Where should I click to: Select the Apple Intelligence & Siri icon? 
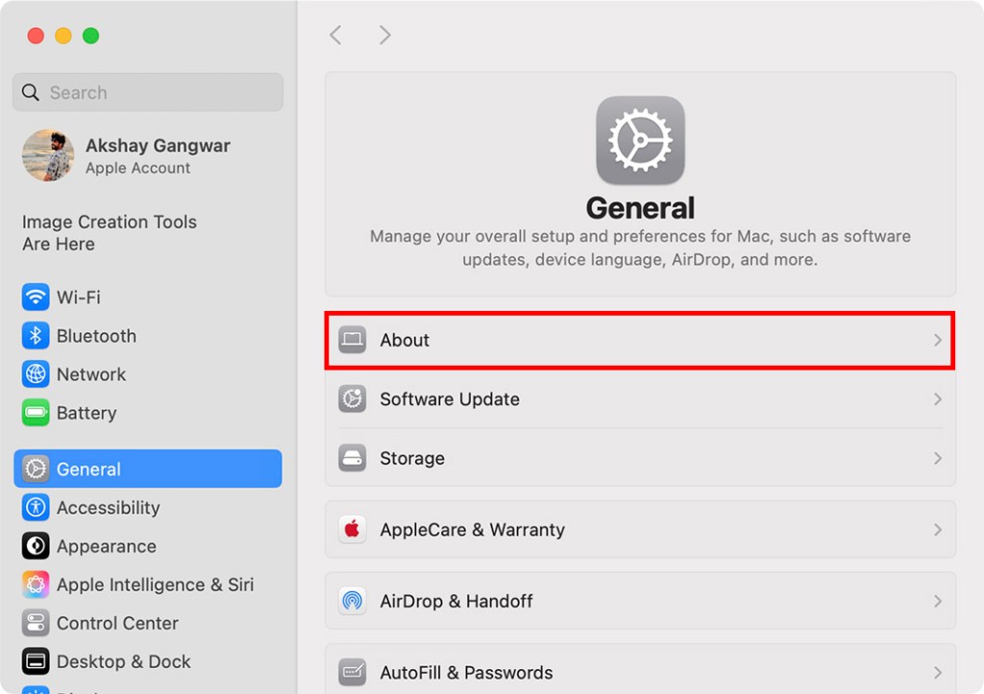click(x=35, y=585)
